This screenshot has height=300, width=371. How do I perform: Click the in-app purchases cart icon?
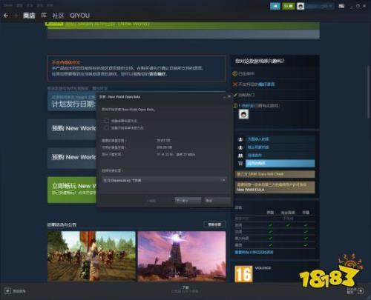(x=240, y=163)
